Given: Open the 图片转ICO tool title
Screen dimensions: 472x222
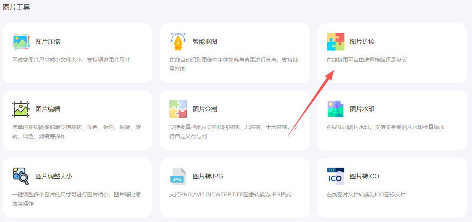Looking at the screenshot, I should point(365,176).
